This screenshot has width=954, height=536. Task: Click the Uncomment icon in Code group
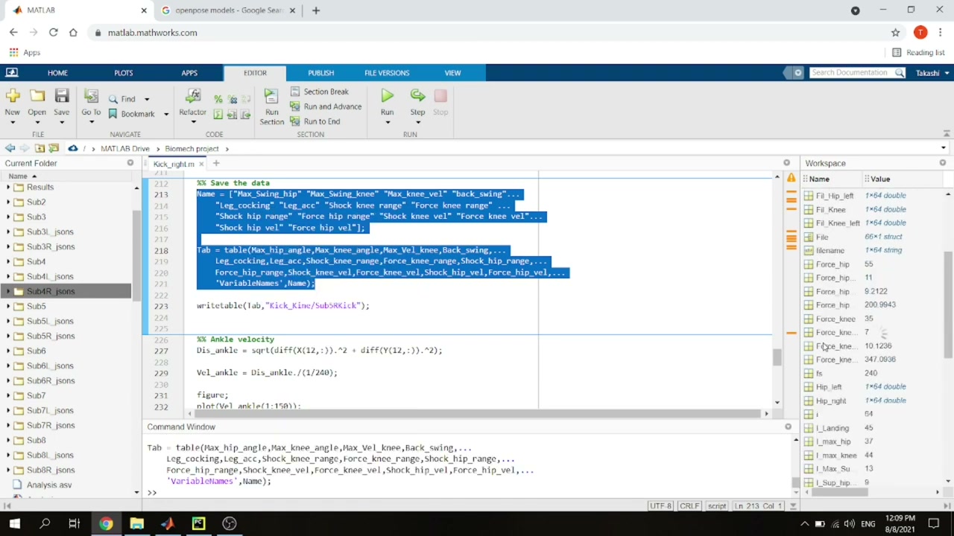(x=232, y=99)
